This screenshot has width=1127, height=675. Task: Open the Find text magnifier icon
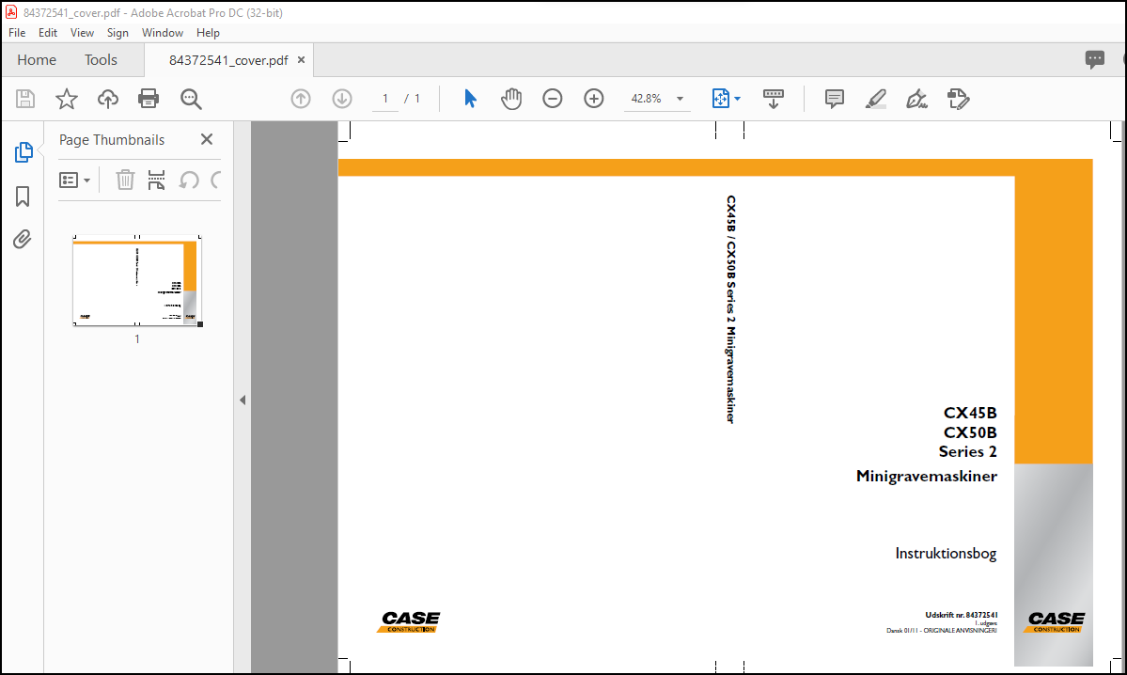coord(191,100)
